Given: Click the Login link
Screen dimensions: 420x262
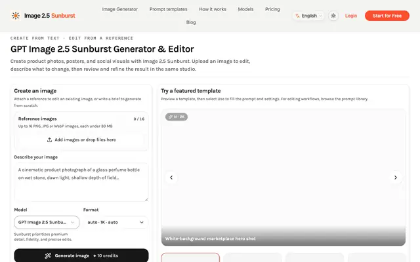Looking at the screenshot, I should (x=351, y=16).
